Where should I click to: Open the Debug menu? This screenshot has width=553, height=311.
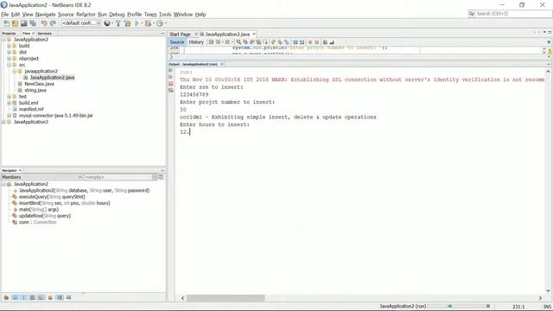coord(117,15)
